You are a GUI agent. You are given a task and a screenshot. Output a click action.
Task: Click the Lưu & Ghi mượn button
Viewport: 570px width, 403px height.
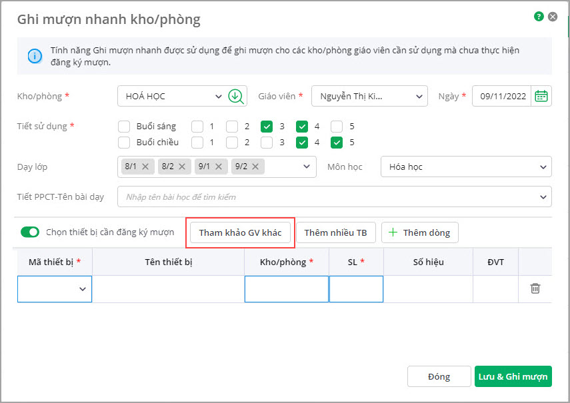513,376
